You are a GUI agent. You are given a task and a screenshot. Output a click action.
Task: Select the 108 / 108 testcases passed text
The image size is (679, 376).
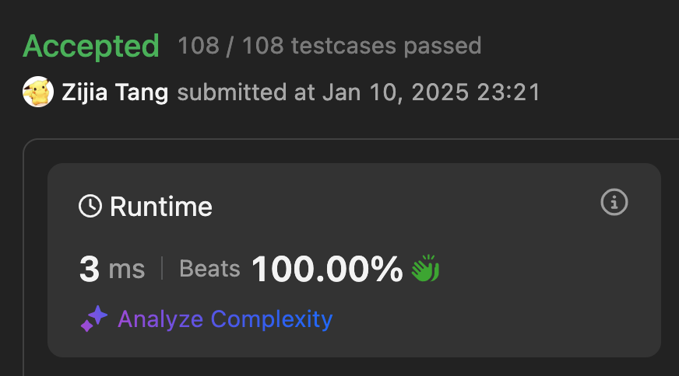pyautogui.click(x=329, y=46)
